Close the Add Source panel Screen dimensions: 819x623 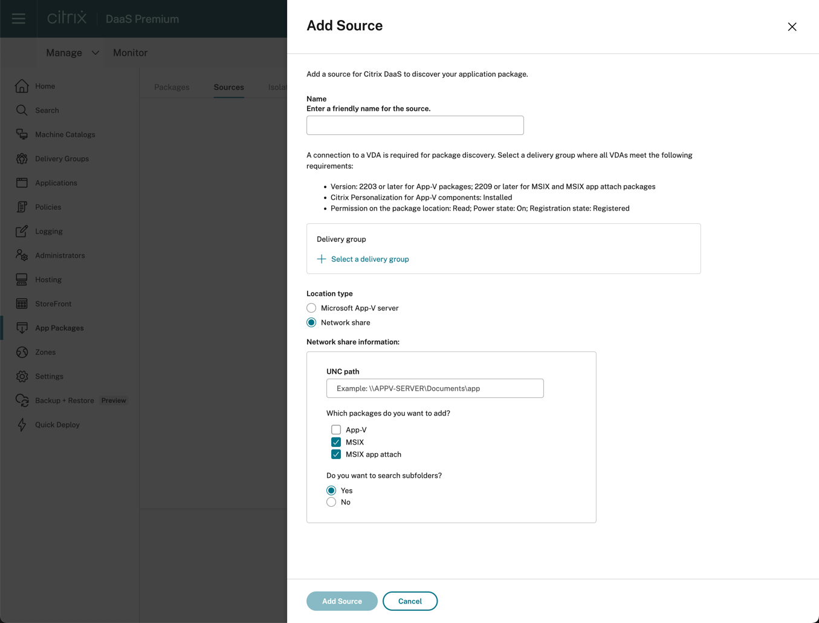tap(792, 27)
